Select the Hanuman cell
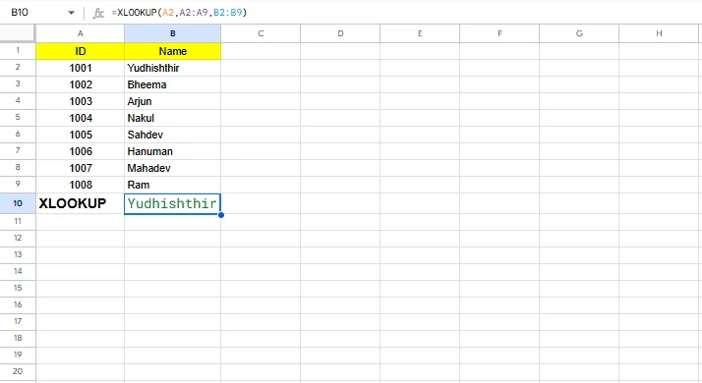 click(172, 151)
